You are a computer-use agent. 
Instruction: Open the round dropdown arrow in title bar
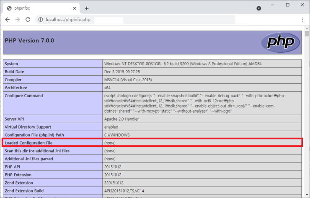pos(259,8)
